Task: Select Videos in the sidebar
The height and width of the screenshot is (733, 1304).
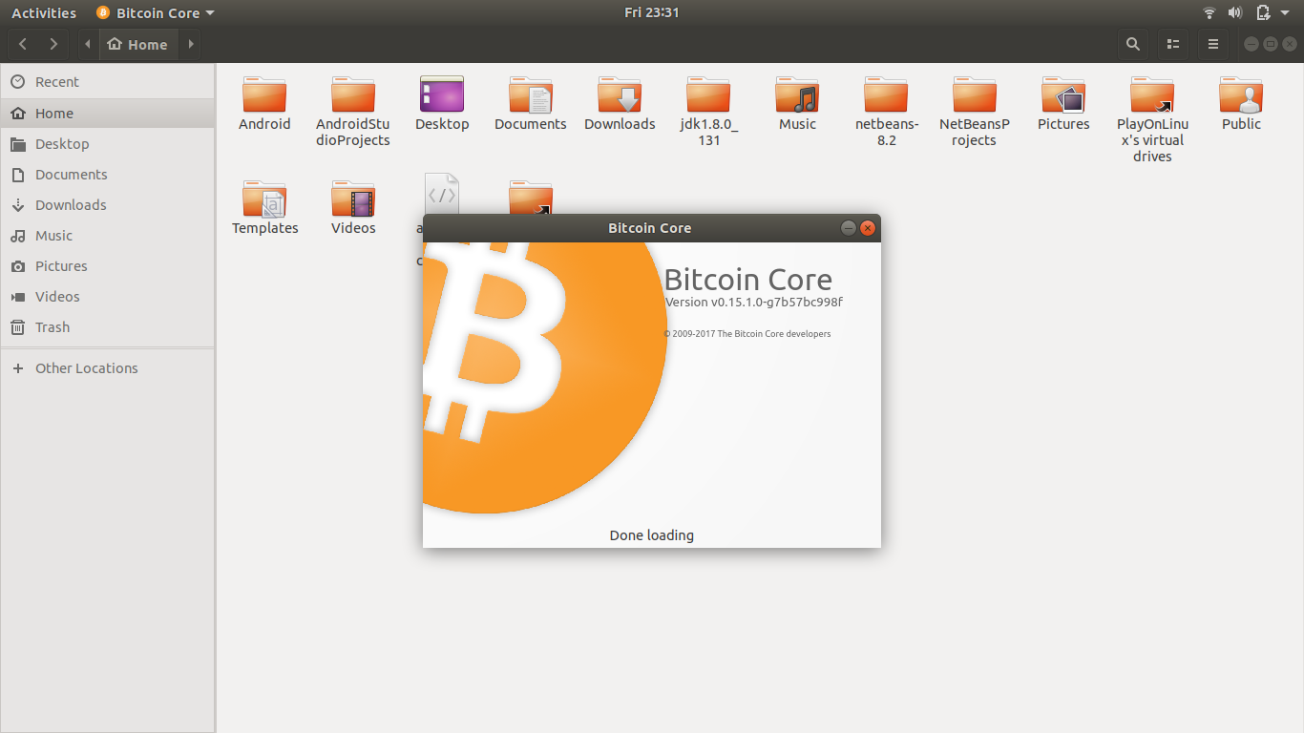Action: click(108, 296)
